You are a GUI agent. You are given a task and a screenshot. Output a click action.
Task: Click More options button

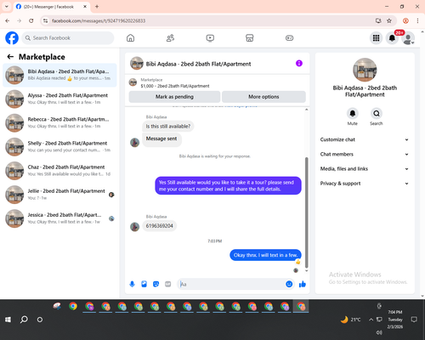click(263, 97)
